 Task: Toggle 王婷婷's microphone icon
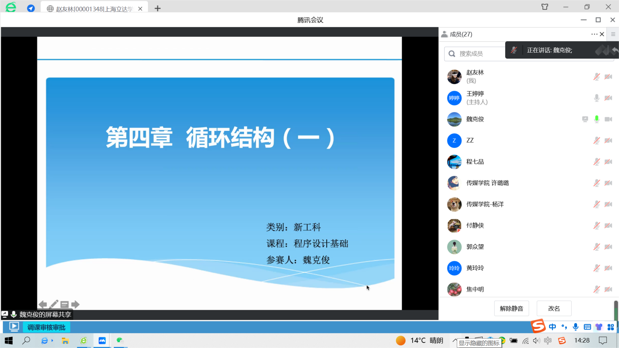pyautogui.click(x=597, y=98)
